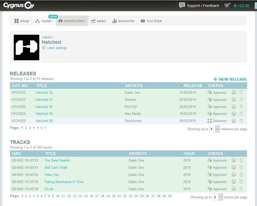Sort releases by CAT. NO. column header
Viewport: 257px width, 206px height.
pyautogui.click(x=20, y=86)
